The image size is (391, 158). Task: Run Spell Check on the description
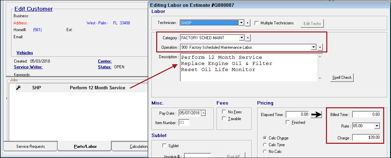[x=342, y=77]
